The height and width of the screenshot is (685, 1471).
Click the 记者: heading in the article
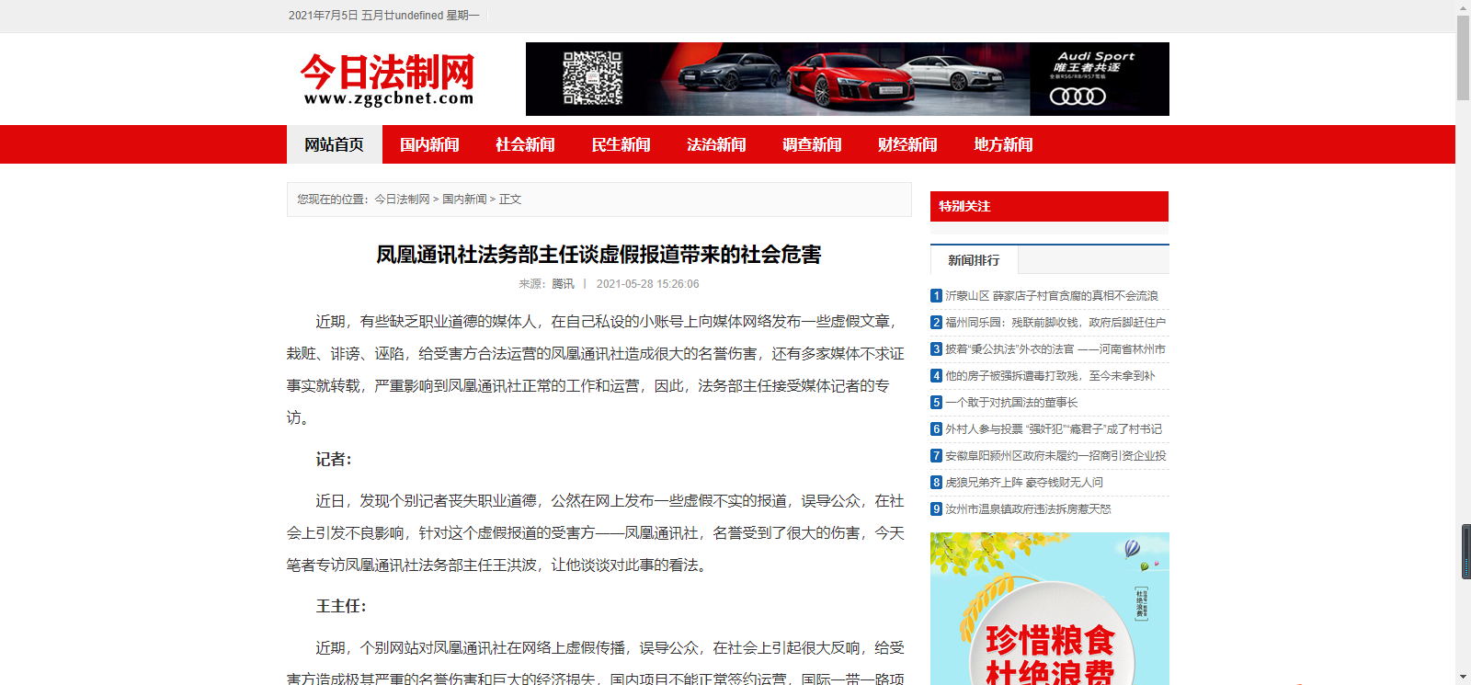click(334, 459)
